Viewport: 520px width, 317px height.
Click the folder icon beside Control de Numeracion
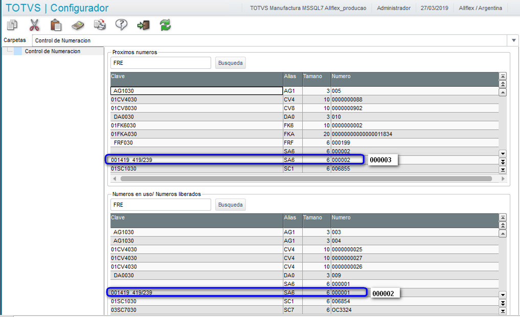click(x=17, y=51)
